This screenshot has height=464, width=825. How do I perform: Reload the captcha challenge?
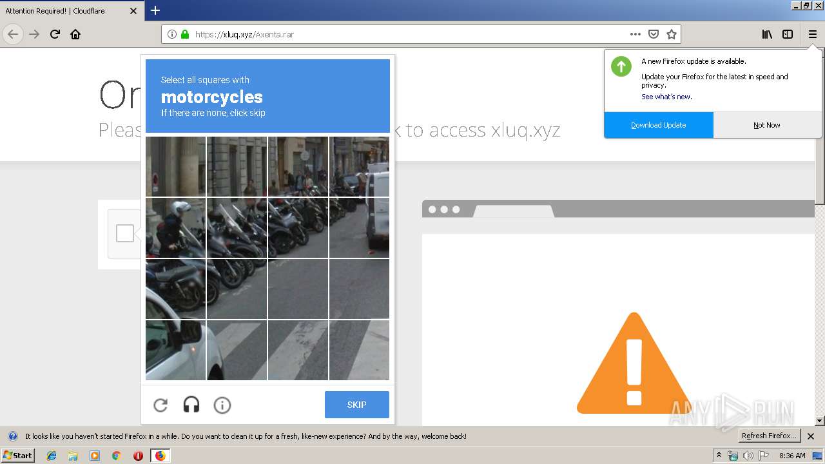point(160,405)
